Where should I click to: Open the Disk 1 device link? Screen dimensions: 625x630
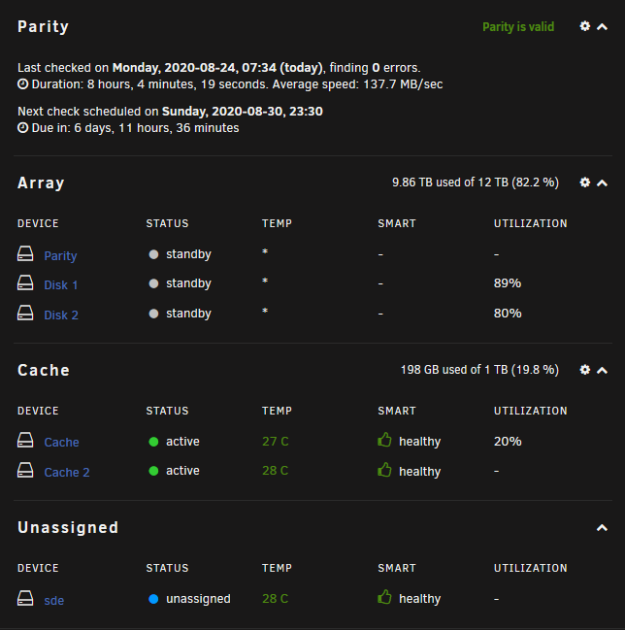point(60,284)
